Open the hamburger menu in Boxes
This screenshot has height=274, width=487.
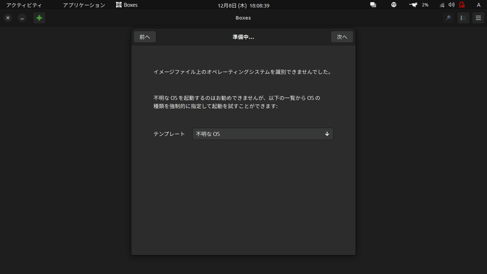[478, 18]
